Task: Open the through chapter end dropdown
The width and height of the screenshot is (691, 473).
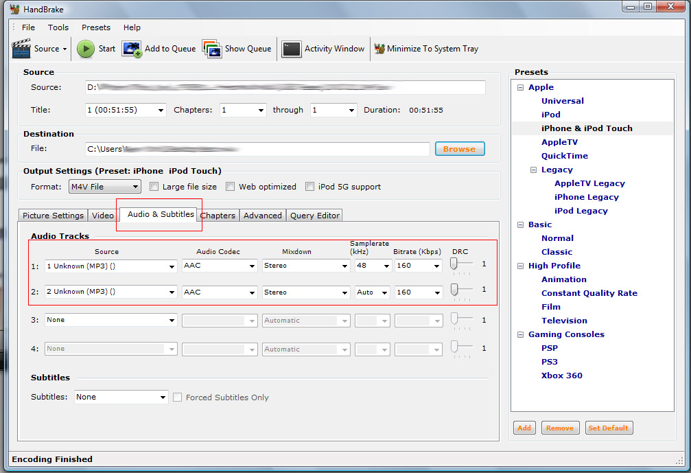Action: point(333,110)
